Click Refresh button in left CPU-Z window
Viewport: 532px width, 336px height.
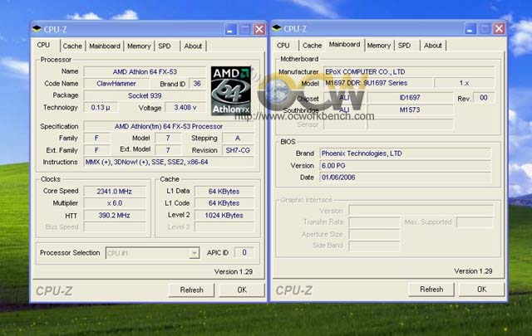[192, 290]
